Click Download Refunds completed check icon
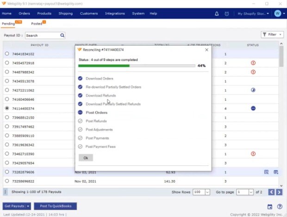 point(80,95)
